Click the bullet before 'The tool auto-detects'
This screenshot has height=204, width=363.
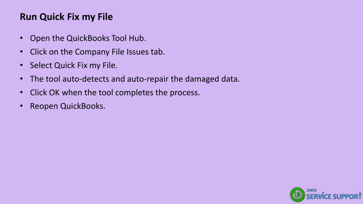pyautogui.click(x=22, y=79)
